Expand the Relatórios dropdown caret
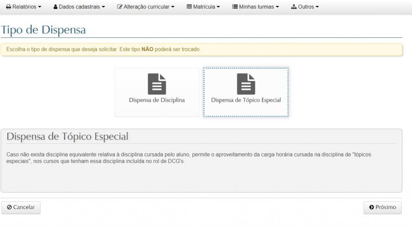Image resolution: width=412 pixels, height=228 pixels. point(39,7)
